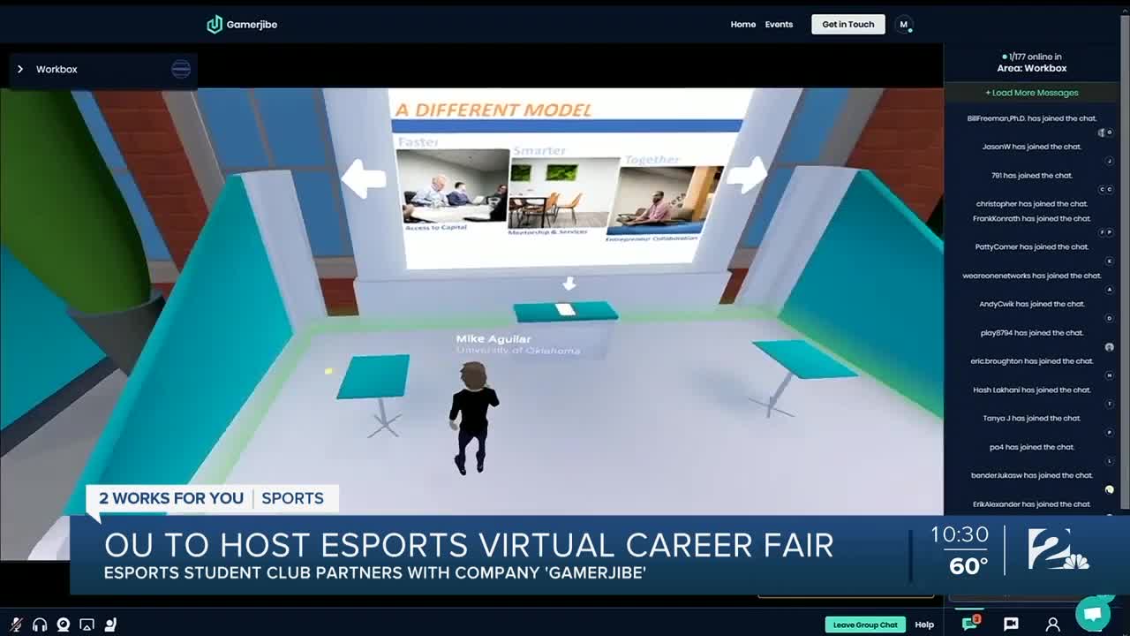This screenshot has height=636, width=1130.
Task: Open the Home page
Action: 742,25
